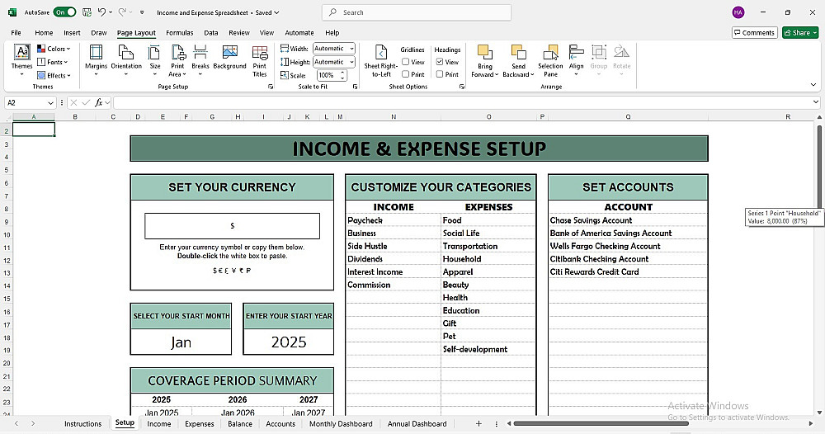Image resolution: width=825 pixels, height=434 pixels.
Task: Uncheck the Headings View checkbox
Action: click(440, 62)
